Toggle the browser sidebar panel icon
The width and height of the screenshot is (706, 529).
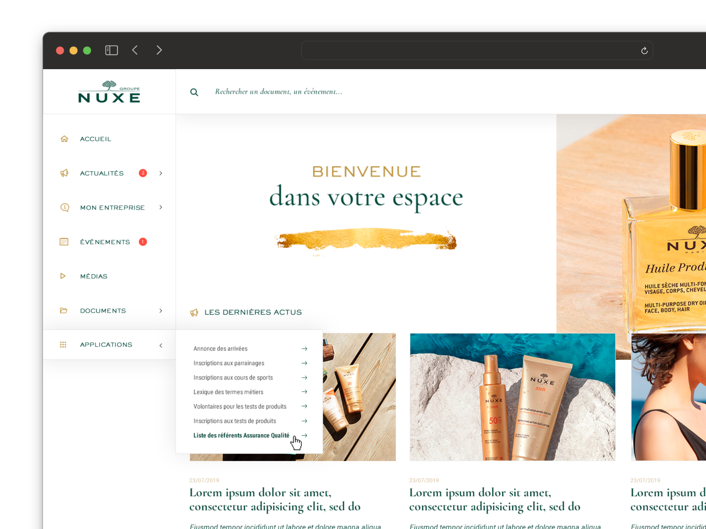(x=111, y=50)
